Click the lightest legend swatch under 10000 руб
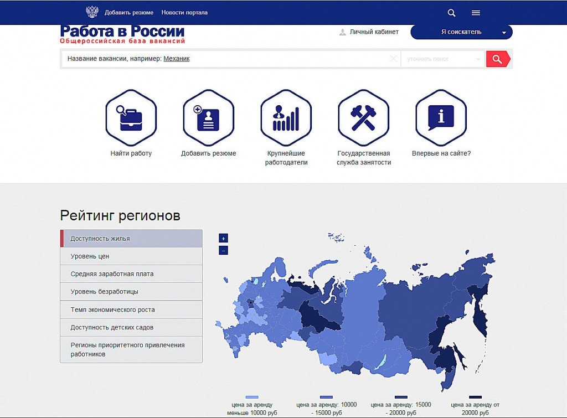Image resolution: width=567 pixels, height=418 pixels. (x=252, y=397)
